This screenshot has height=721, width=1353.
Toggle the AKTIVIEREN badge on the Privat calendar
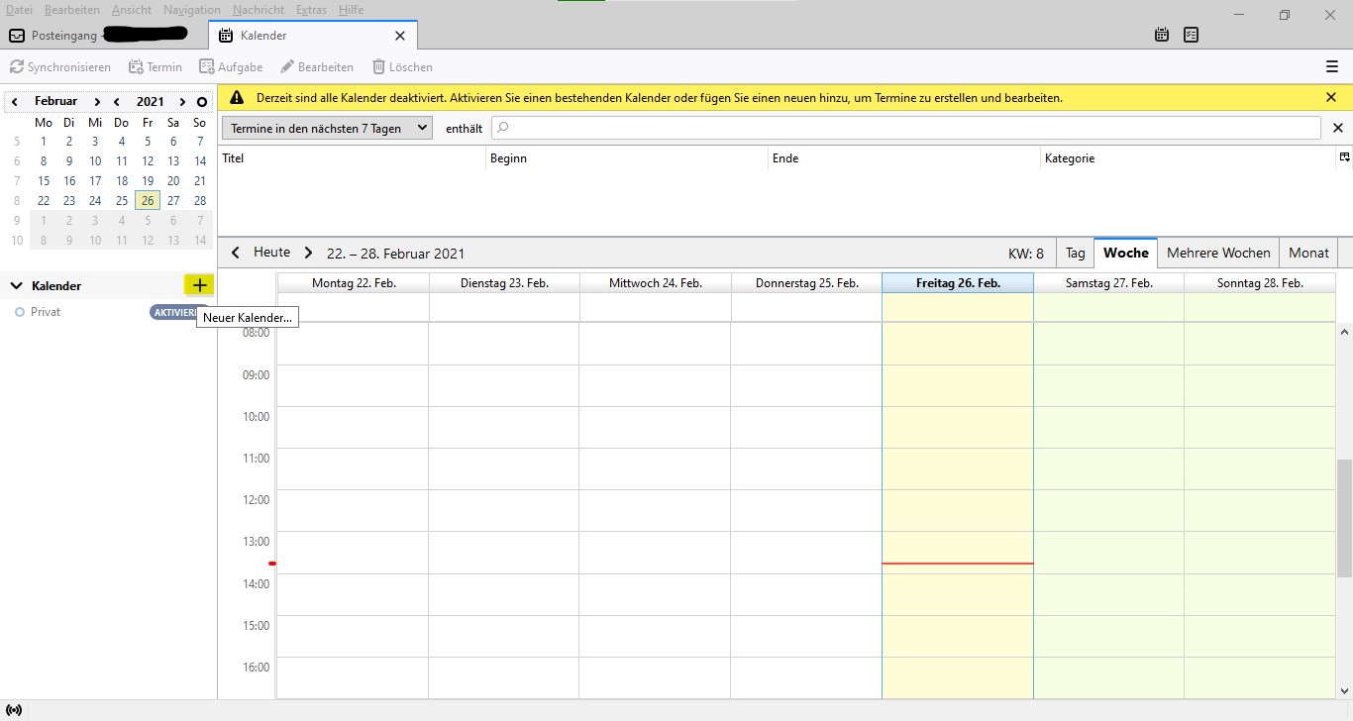[x=173, y=311]
